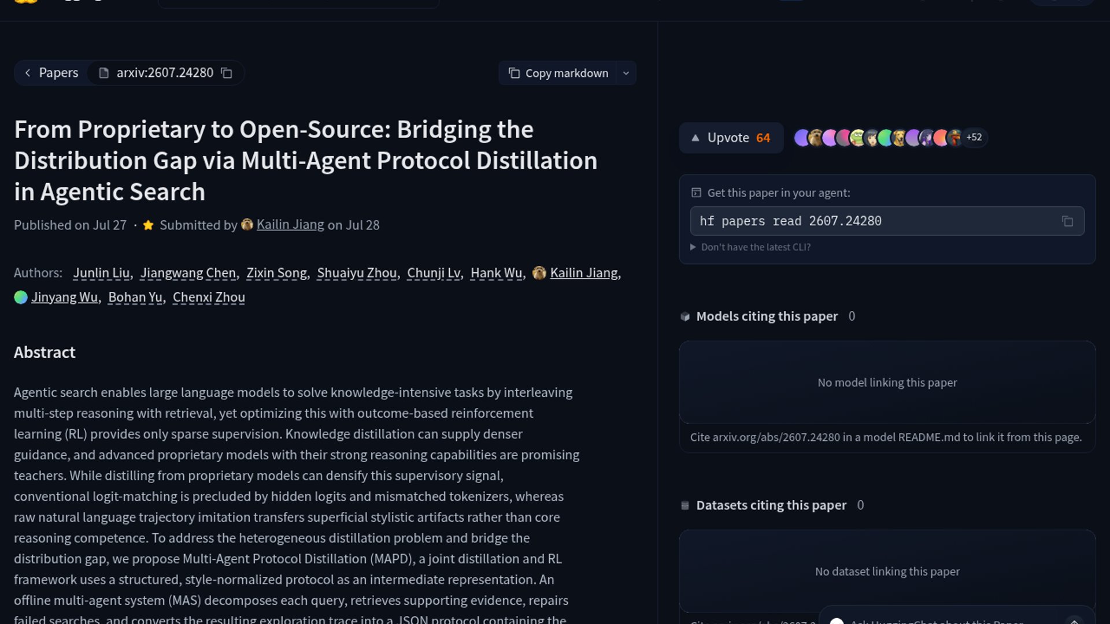Click the models citing count 0
The height and width of the screenshot is (624, 1110).
click(x=852, y=316)
